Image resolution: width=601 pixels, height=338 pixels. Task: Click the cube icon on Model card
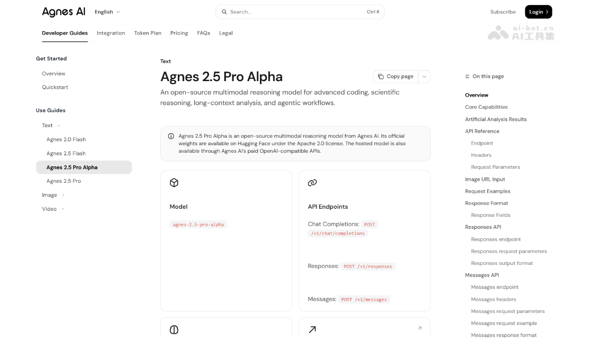tap(174, 183)
